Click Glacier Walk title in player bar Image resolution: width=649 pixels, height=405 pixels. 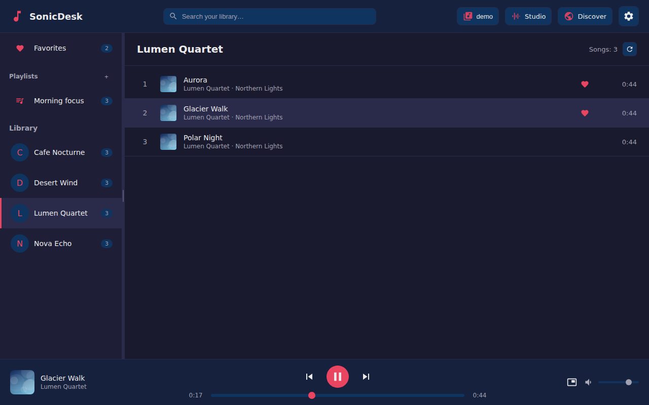pyautogui.click(x=63, y=378)
